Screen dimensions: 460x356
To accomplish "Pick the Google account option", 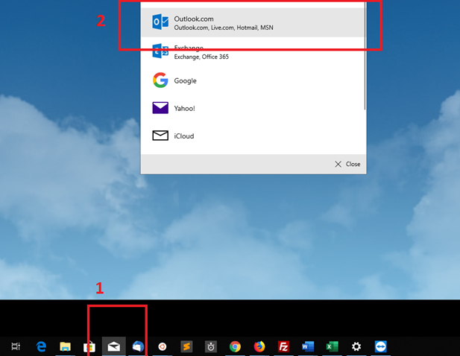I will [x=253, y=80].
